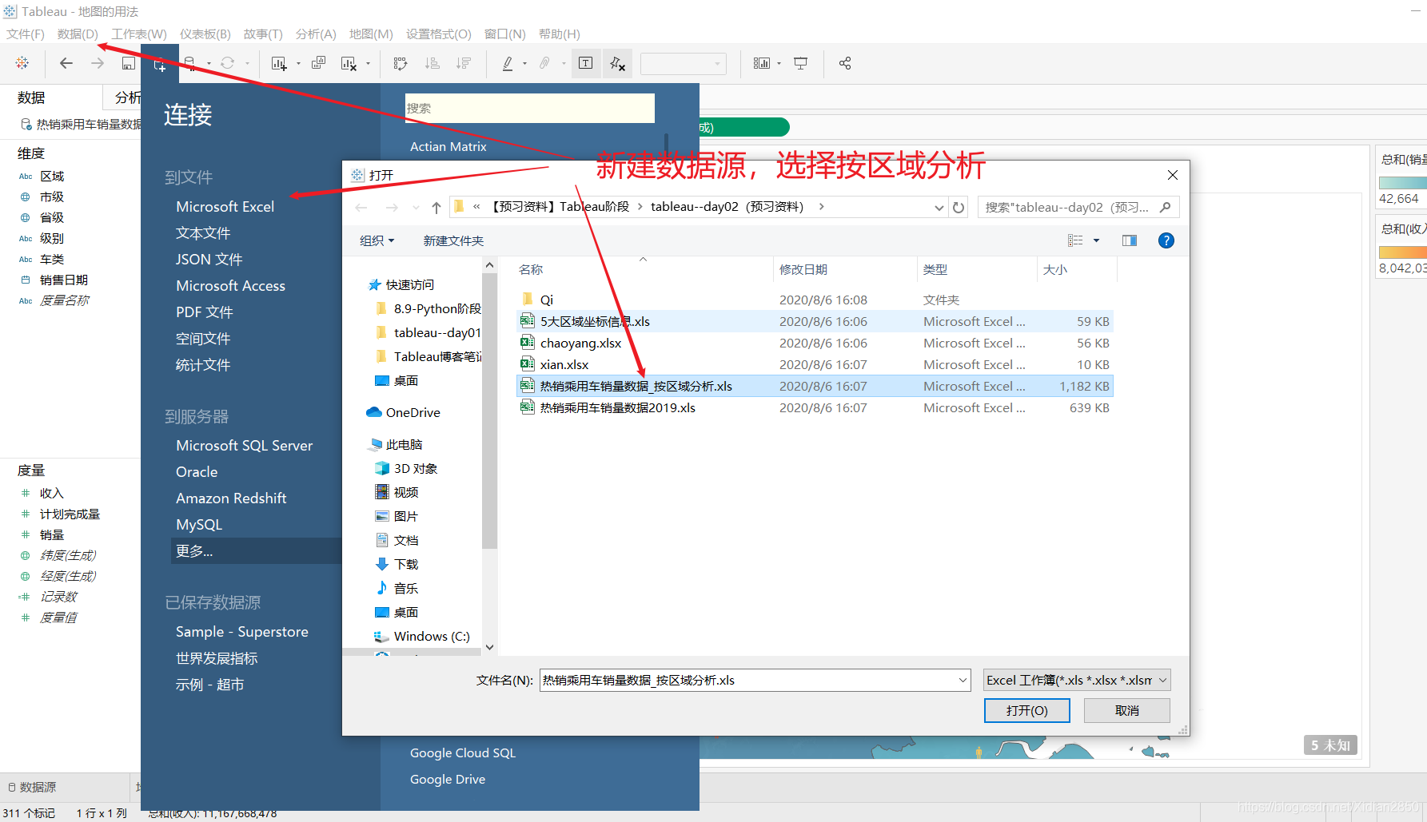Click the redo forward arrow in toolbar
Viewport: 1427px width, 822px height.
98,63
